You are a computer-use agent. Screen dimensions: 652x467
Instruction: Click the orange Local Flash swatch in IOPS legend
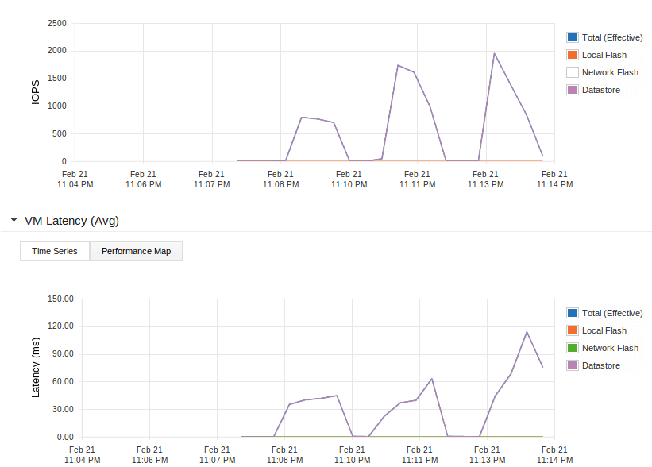pyautogui.click(x=572, y=55)
